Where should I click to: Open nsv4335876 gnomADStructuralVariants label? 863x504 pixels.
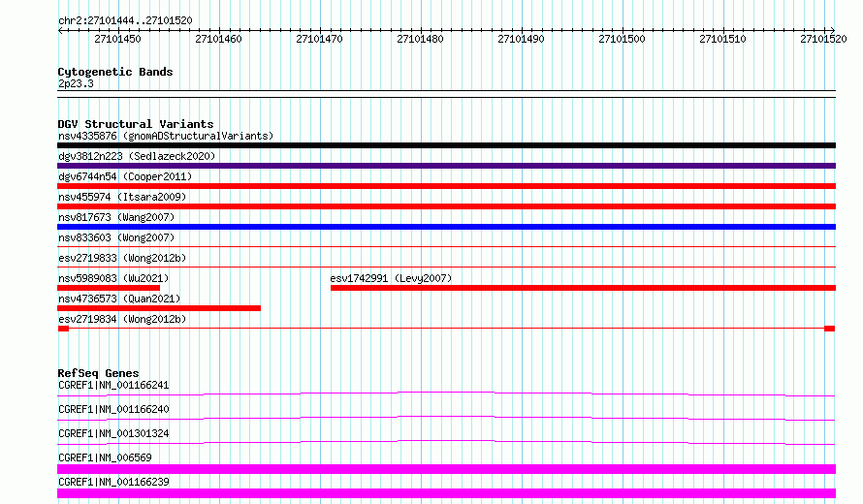pyautogui.click(x=166, y=136)
